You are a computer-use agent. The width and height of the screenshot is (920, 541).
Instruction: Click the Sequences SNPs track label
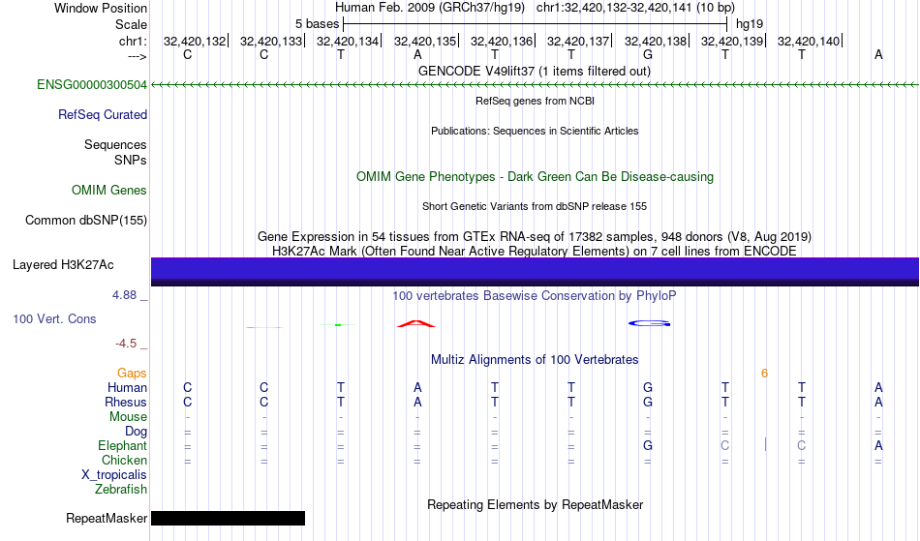pos(115,152)
